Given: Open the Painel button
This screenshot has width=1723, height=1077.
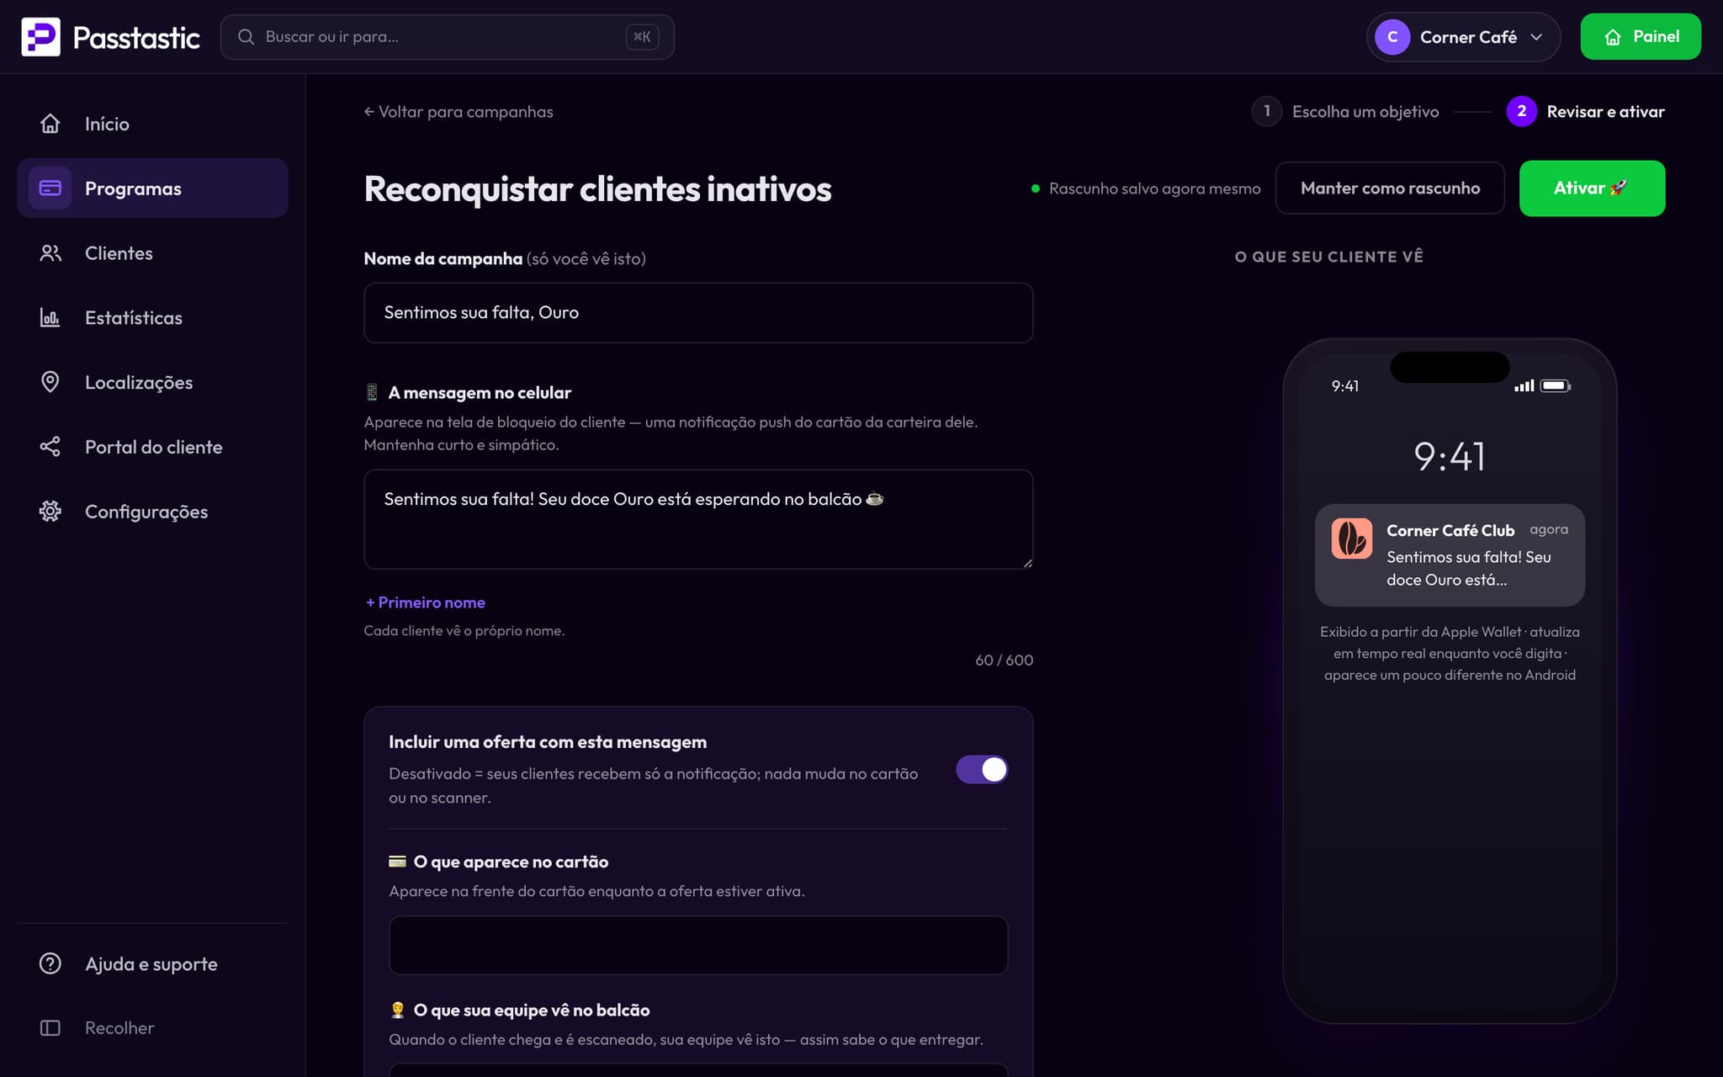Looking at the screenshot, I should coord(1641,37).
